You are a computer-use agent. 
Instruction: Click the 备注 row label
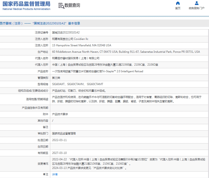click(x=45, y=127)
